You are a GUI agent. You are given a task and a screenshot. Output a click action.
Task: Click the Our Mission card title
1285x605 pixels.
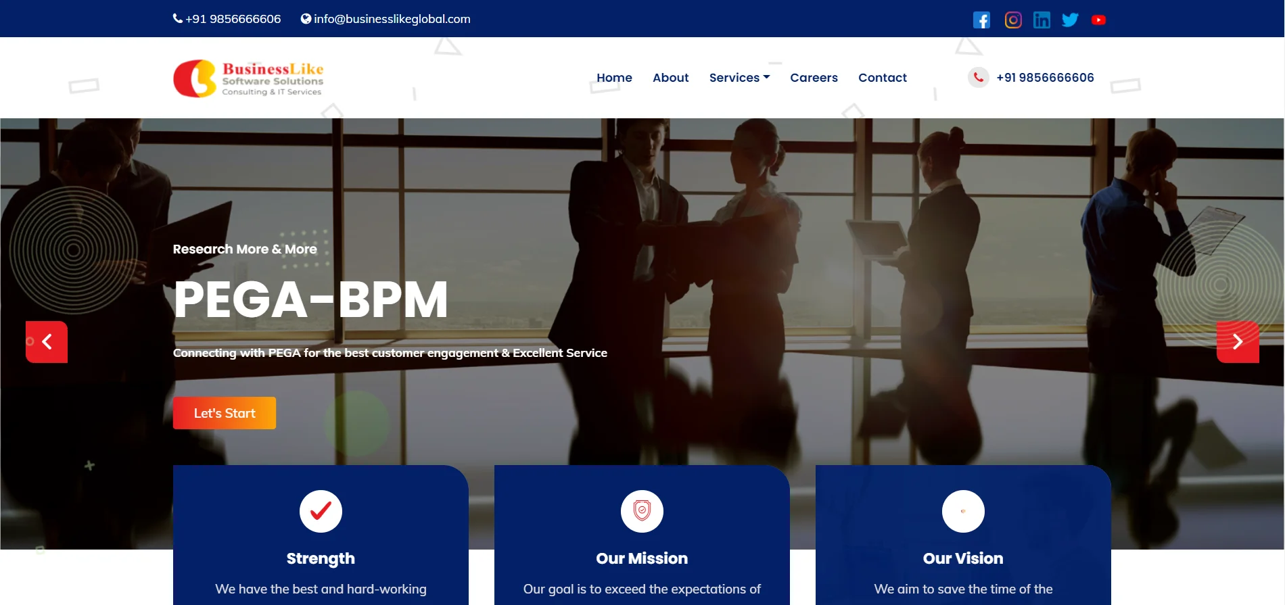coord(642,558)
